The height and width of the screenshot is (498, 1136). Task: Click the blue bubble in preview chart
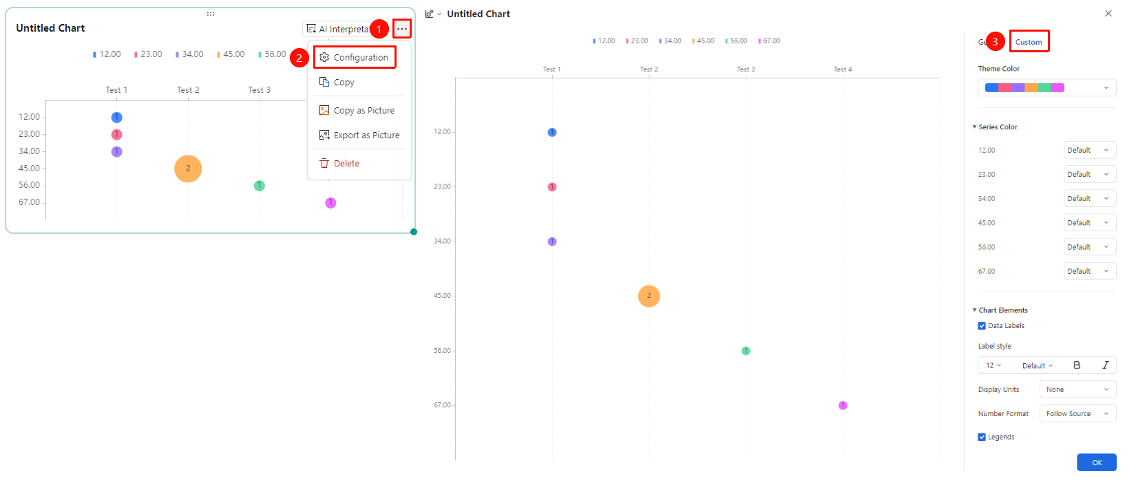[x=552, y=132]
